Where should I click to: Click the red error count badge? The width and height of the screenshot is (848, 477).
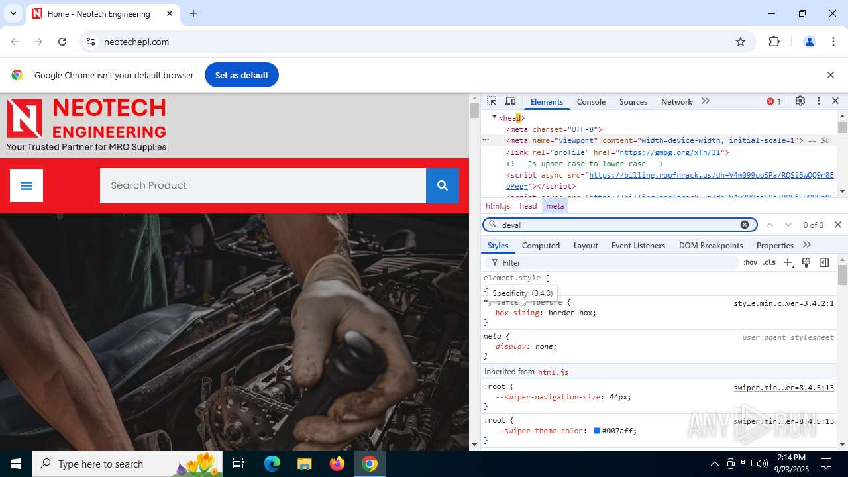tap(774, 101)
